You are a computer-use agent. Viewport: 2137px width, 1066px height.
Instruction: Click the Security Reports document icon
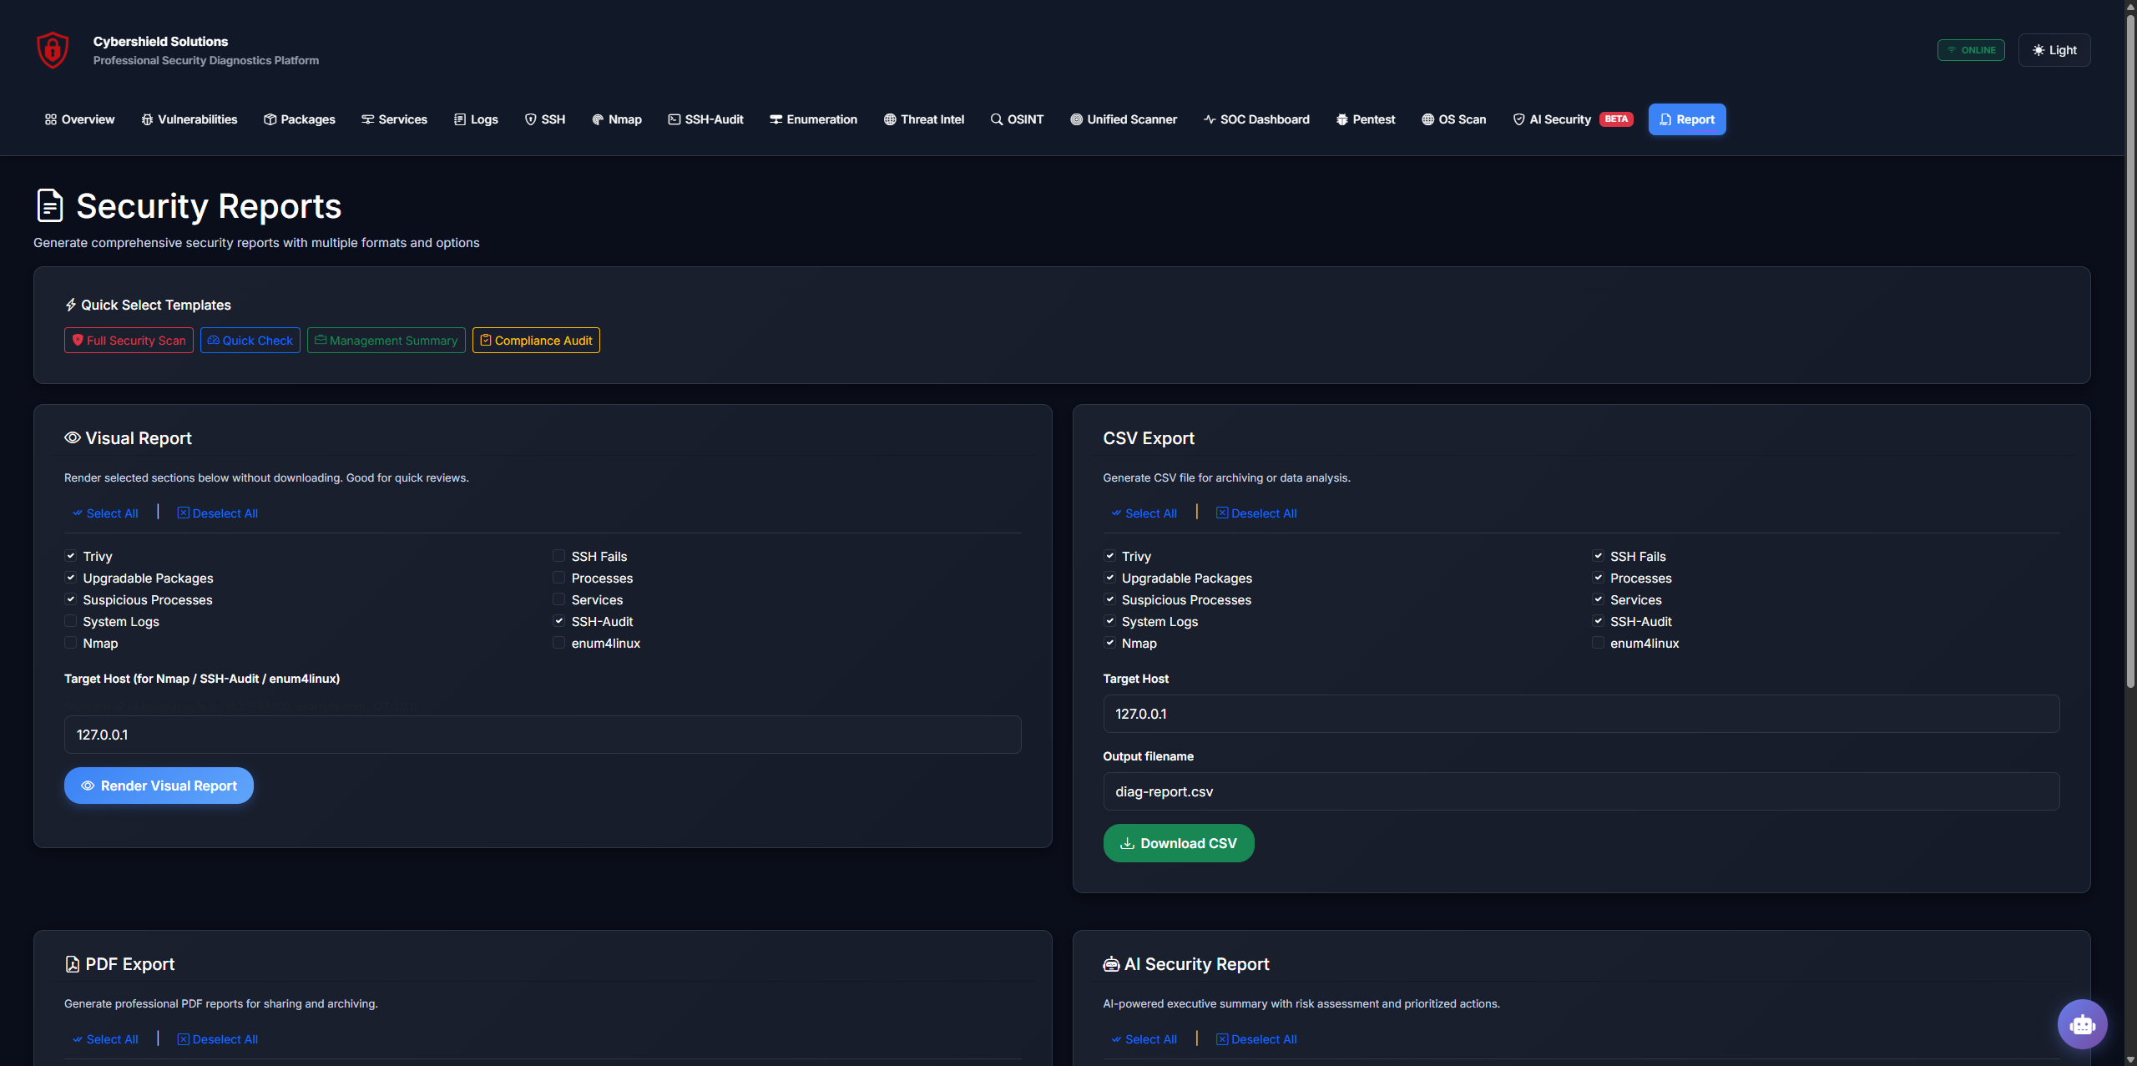[50, 205]
